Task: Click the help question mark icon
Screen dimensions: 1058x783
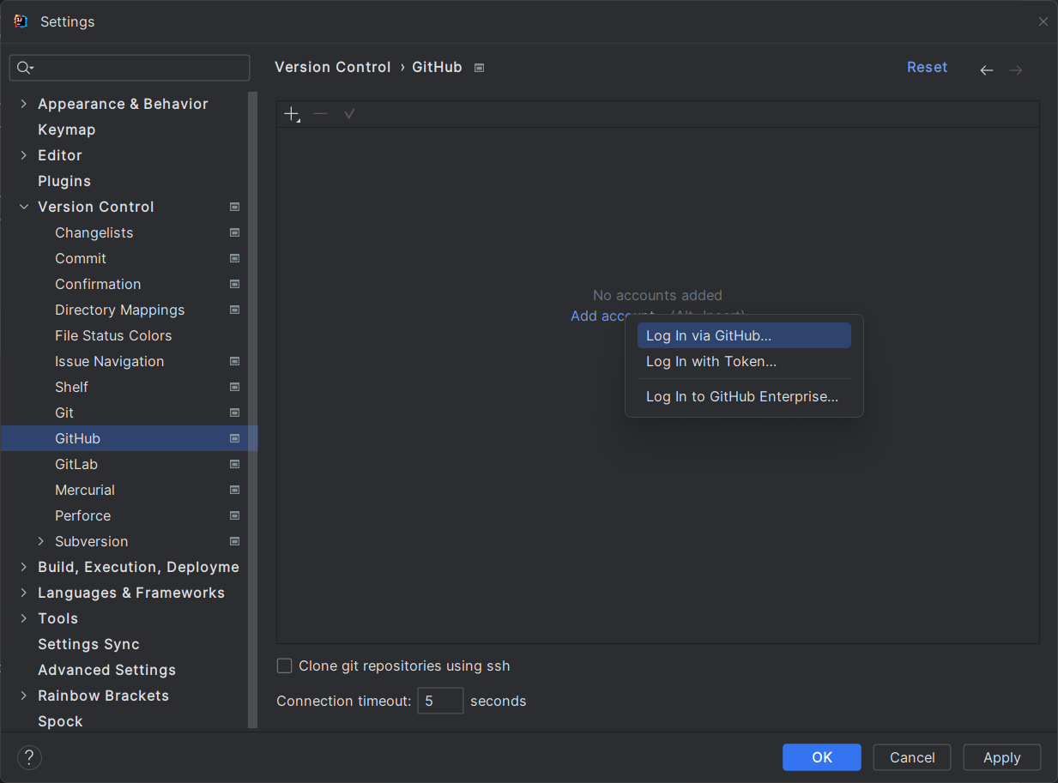Action: pos(29,757)
